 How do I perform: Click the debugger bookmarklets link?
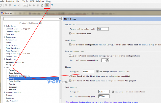102,102
